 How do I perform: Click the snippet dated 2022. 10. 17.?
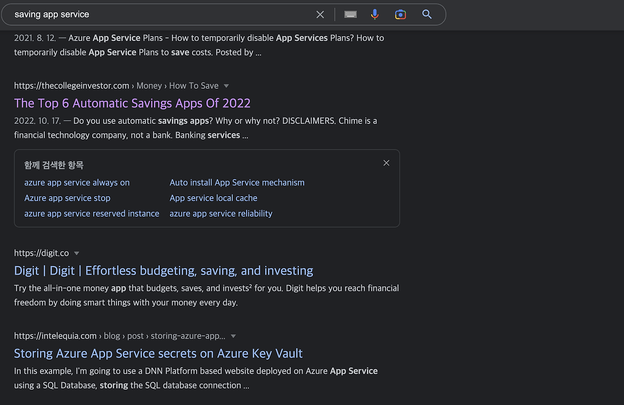[195, 128]
